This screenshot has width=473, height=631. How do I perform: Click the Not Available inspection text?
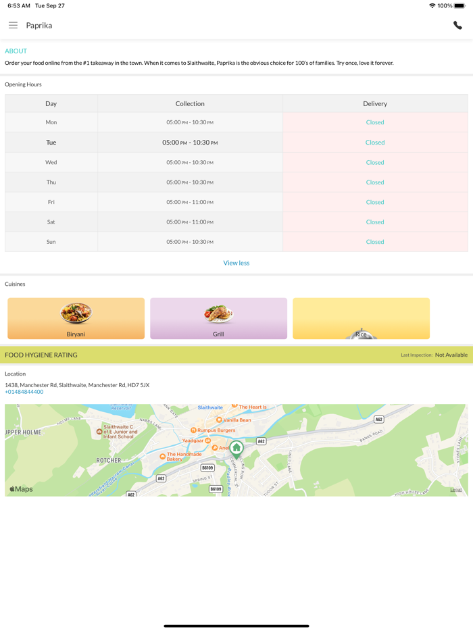pyautogui.click(x=451, y=355)
